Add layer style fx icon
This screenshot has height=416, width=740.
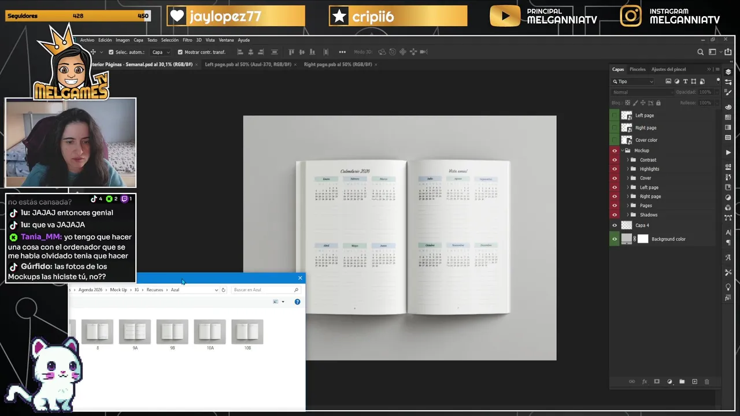pos(644,382)
